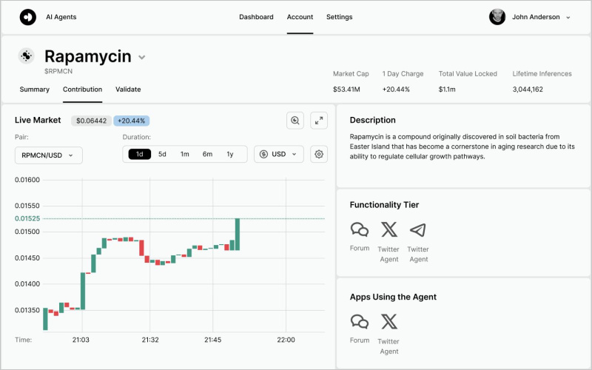
Task: Click Forum icon under Functionality Tier
Action: (x=360, y=230)
